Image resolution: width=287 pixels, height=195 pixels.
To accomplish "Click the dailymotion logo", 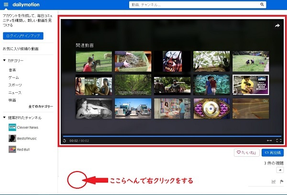I will 26,5.
